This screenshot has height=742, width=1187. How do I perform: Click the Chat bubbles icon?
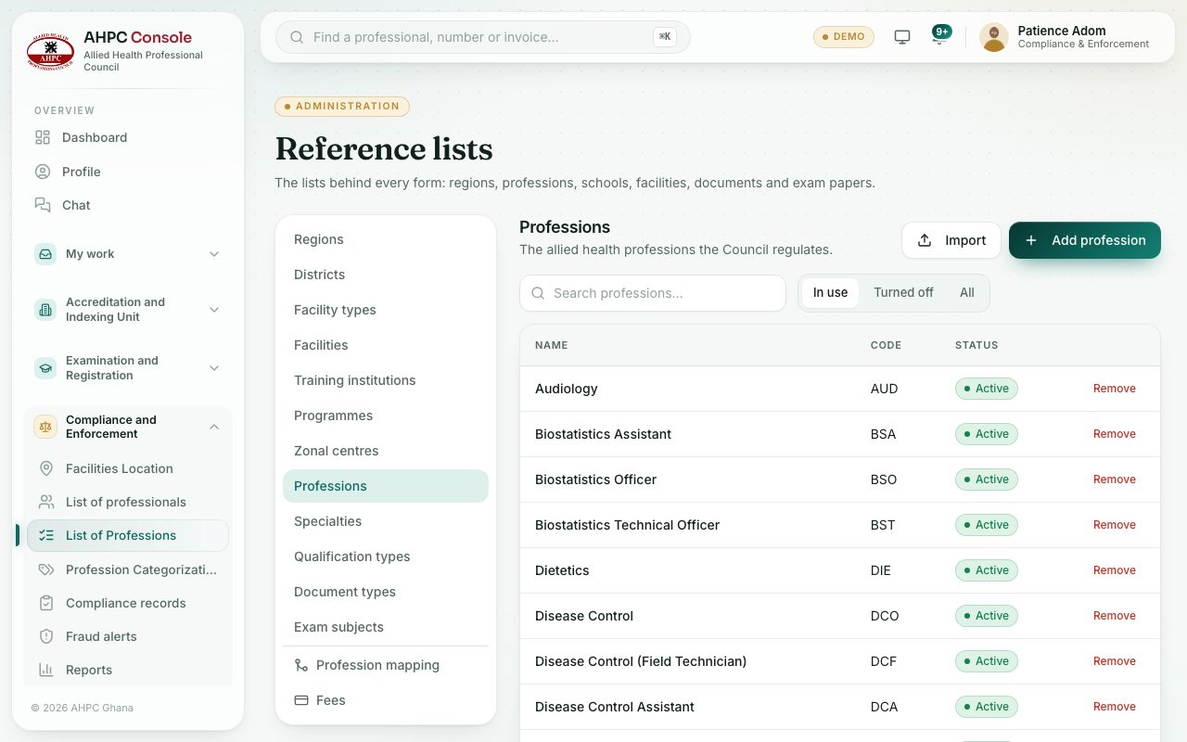[43, 205]
